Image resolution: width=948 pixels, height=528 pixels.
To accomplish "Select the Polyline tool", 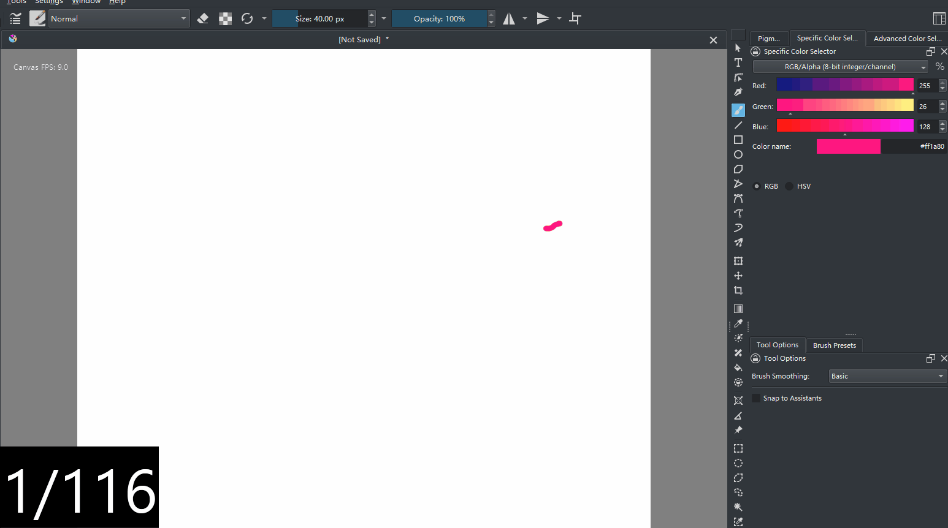I will 738,184.
